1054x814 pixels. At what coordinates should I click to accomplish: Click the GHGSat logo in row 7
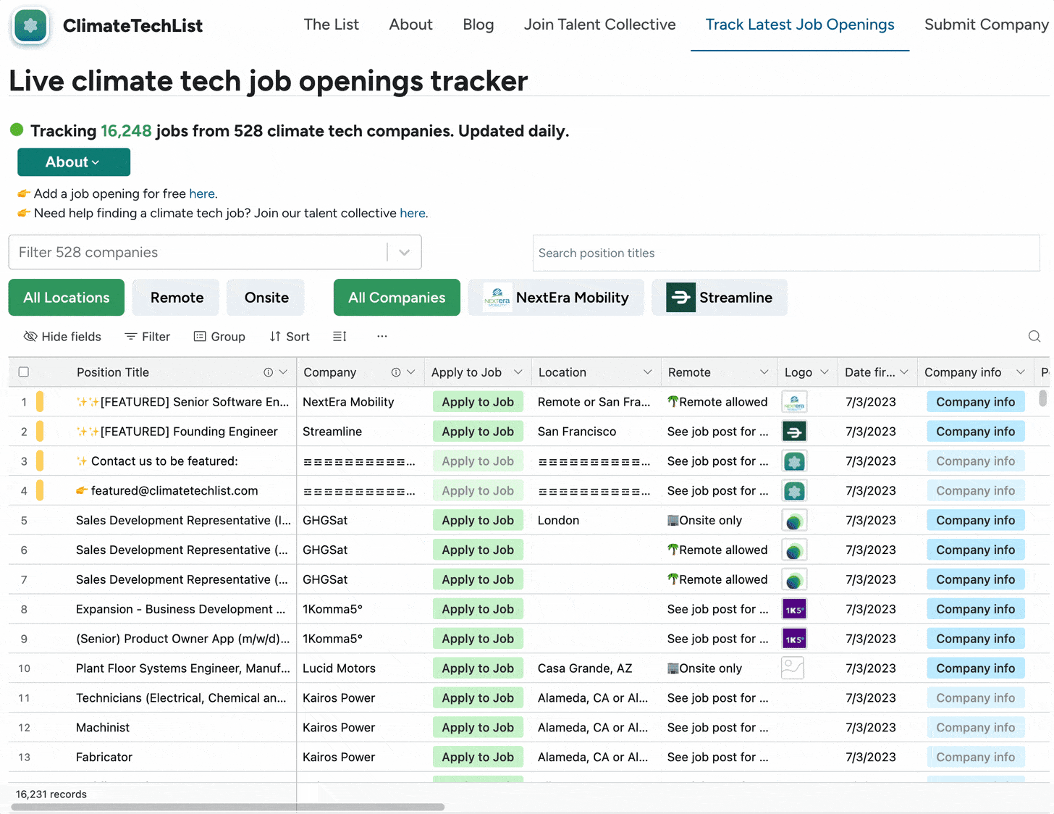794,580
